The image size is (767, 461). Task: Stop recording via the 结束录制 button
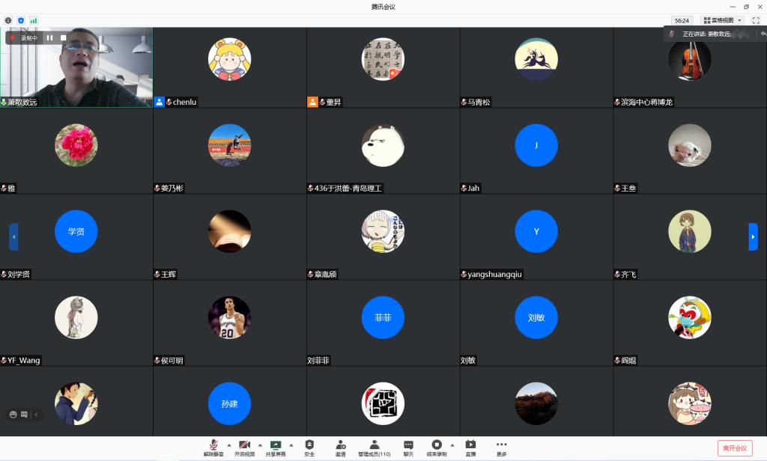point(437,448)
